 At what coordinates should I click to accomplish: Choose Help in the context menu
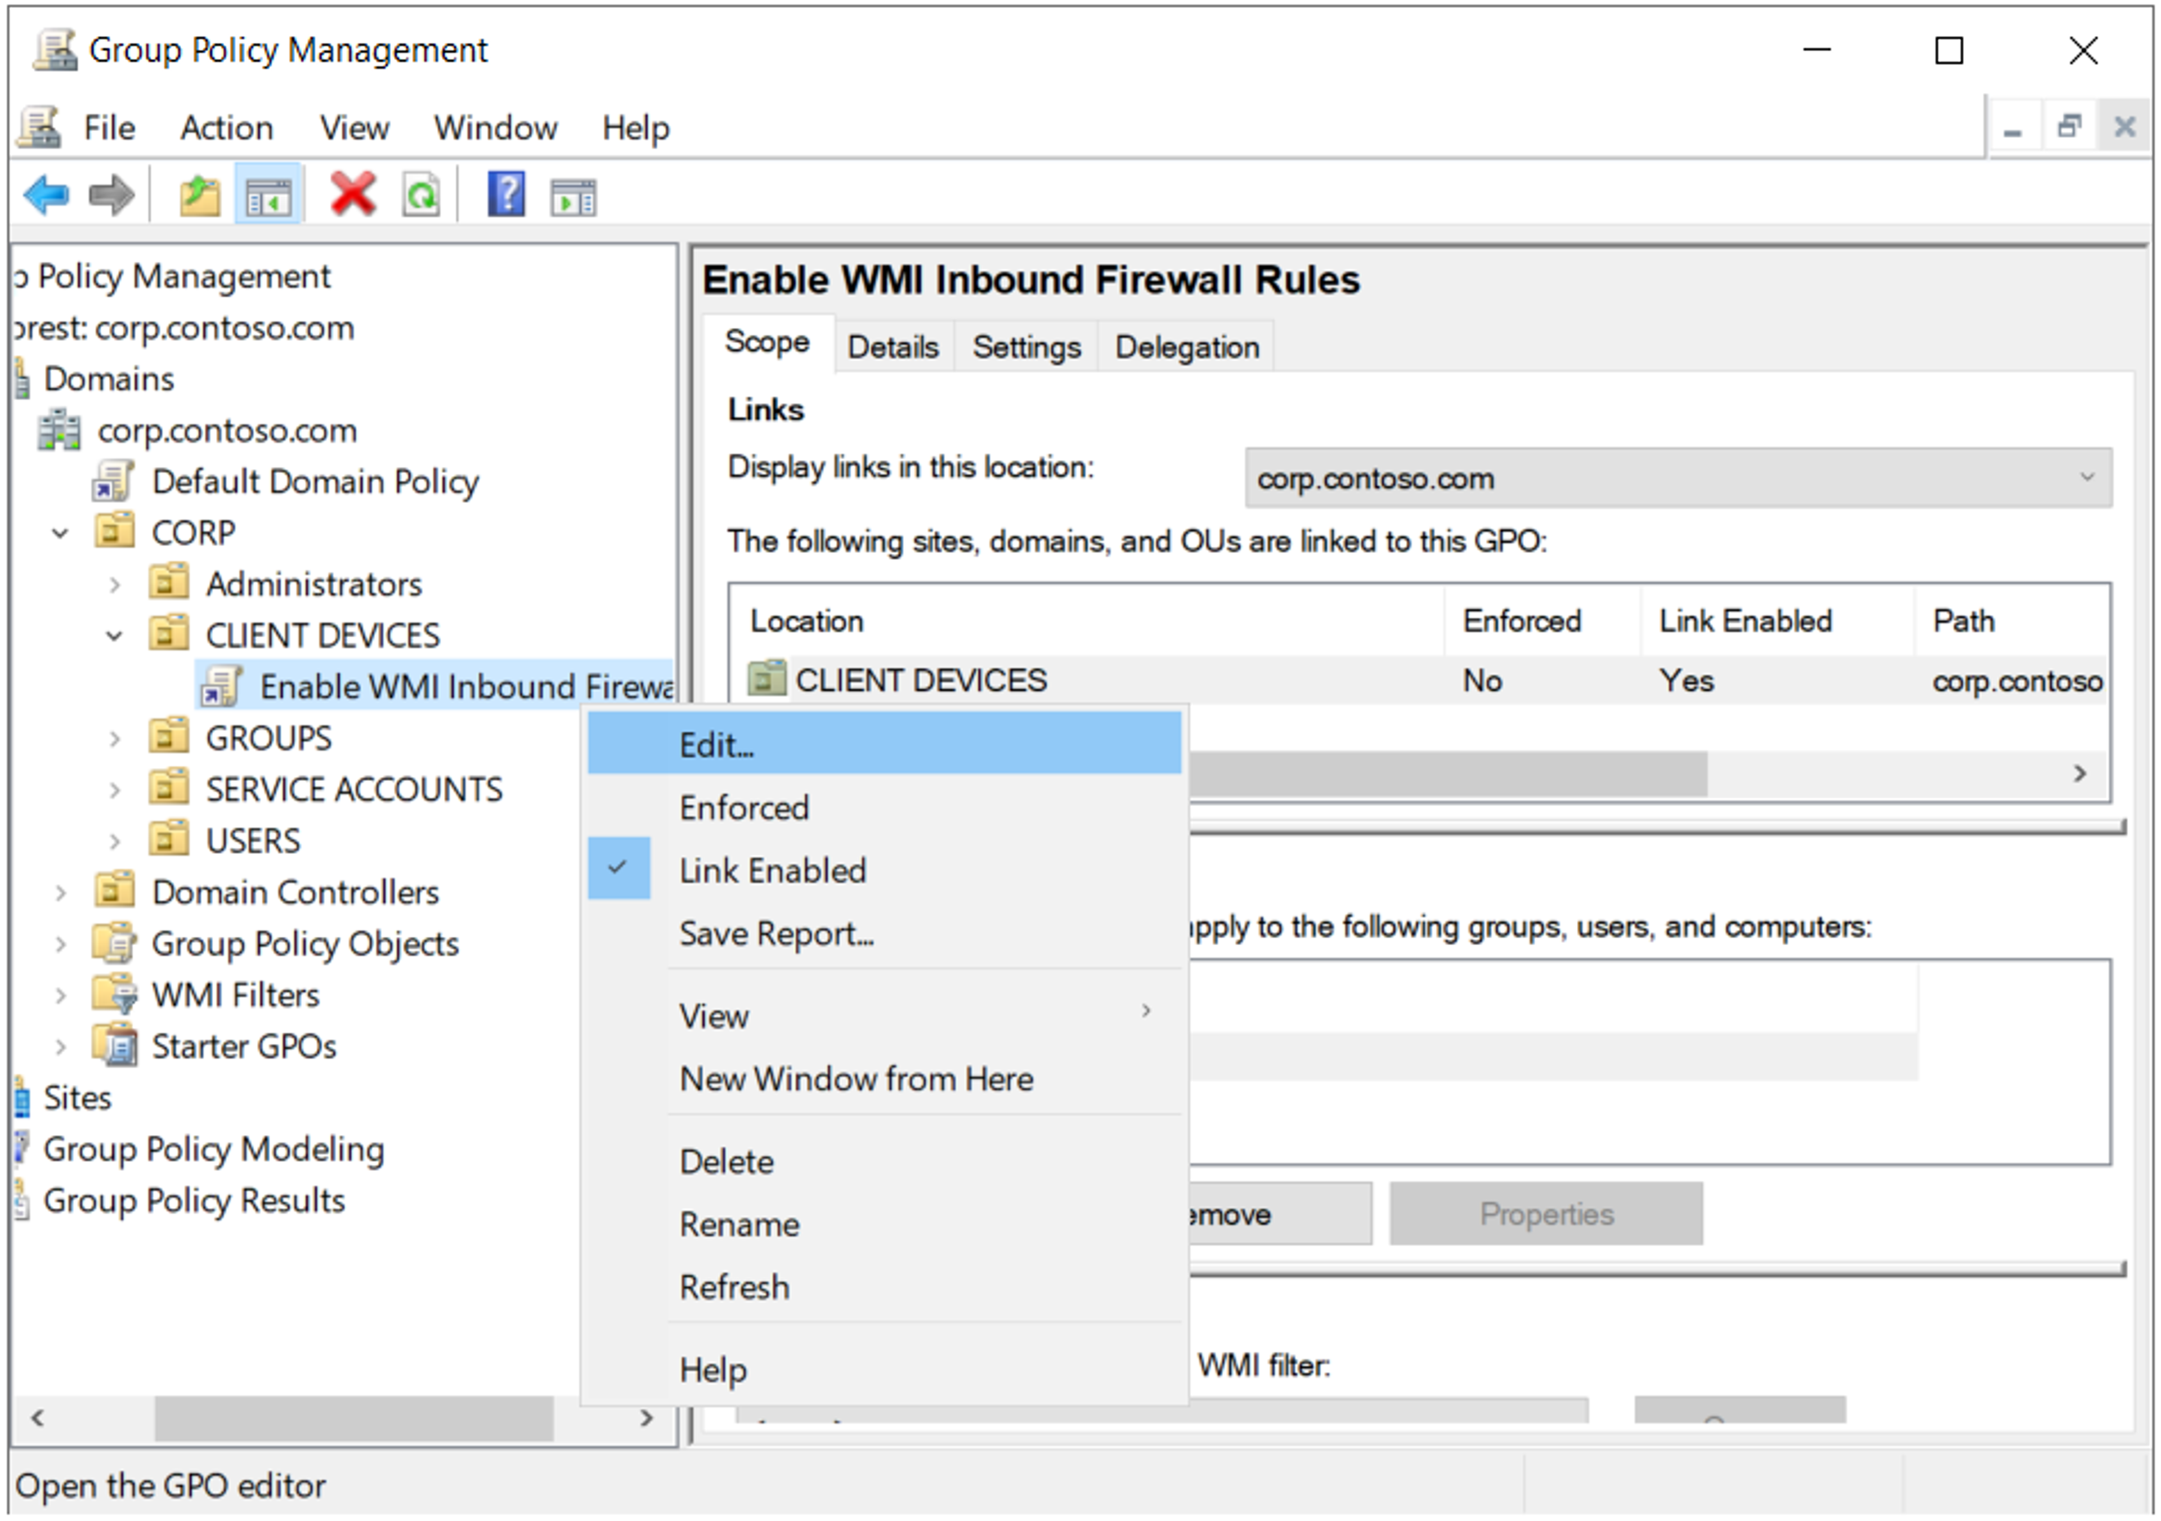tap(885, 1370)
